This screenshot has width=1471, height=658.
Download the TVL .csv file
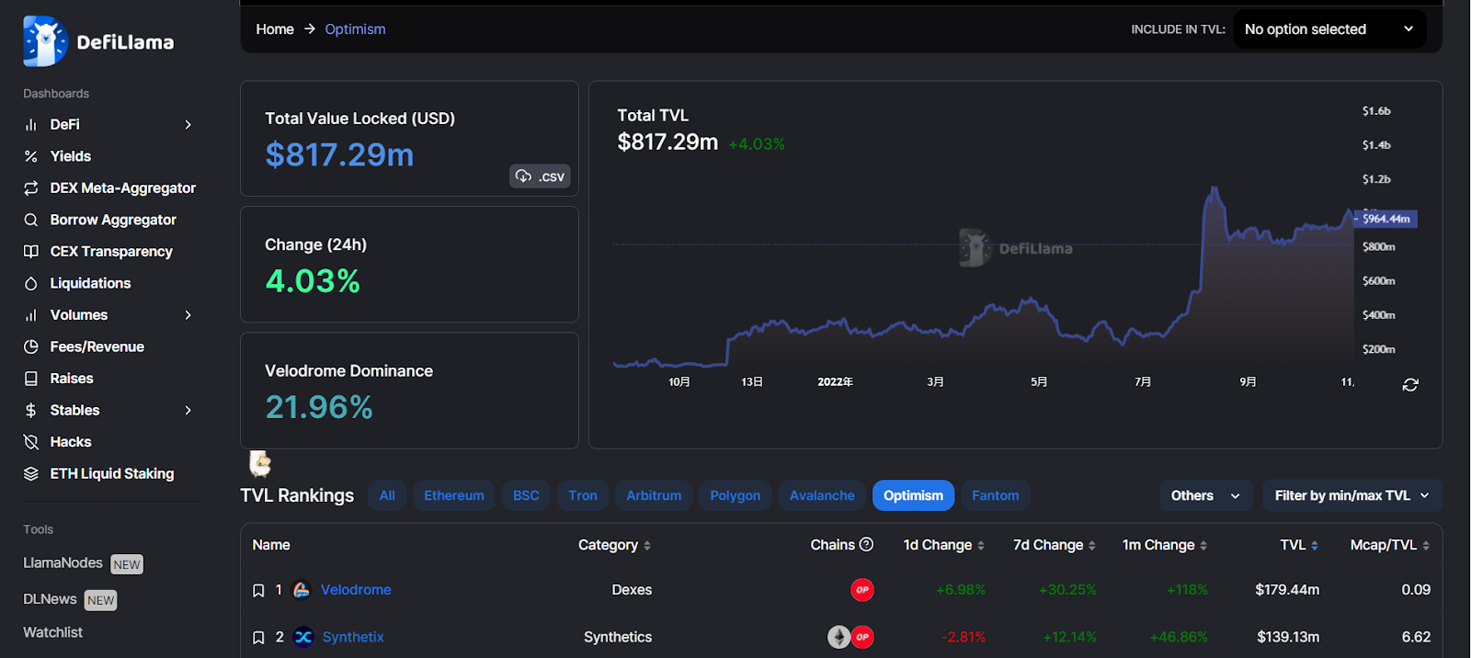click(x=540, y=176)
